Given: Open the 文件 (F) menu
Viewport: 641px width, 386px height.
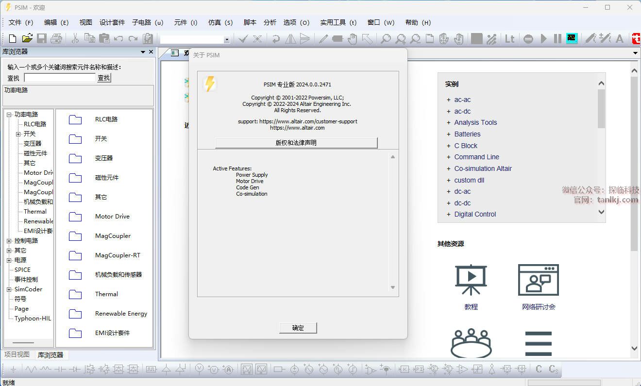Looking at the screenshot, I should point(21,22).
